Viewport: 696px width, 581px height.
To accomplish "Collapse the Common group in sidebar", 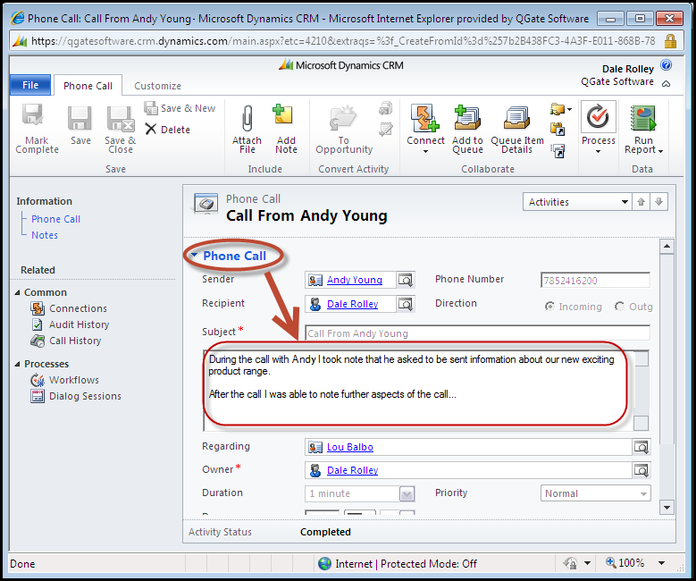I will 17,292.
